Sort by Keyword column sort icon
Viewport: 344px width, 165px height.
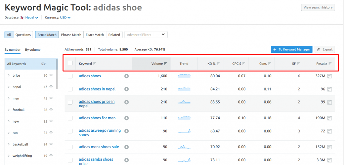[95, 64]
